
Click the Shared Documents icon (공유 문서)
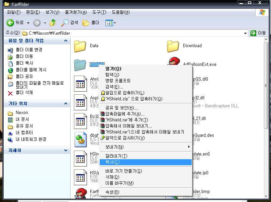(x=10, y=127)
